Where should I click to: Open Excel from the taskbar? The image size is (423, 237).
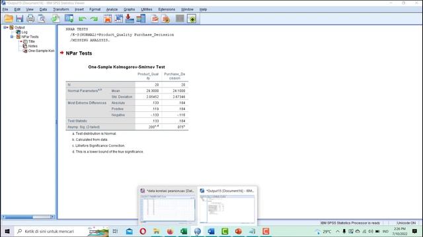click(184, 231)
